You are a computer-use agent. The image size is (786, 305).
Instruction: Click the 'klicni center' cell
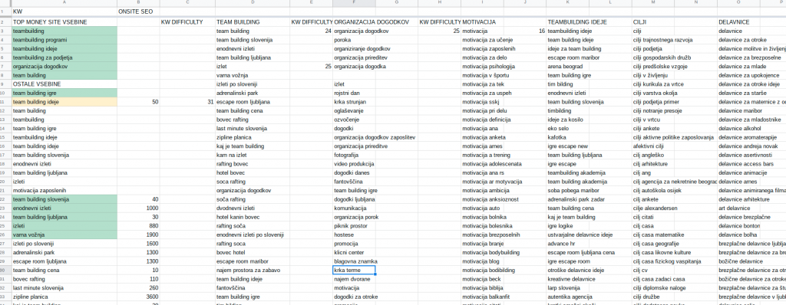pyautogui.click(x=354, y=252)
